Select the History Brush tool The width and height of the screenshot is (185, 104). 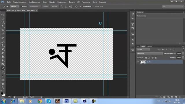[x=3, y=49]
